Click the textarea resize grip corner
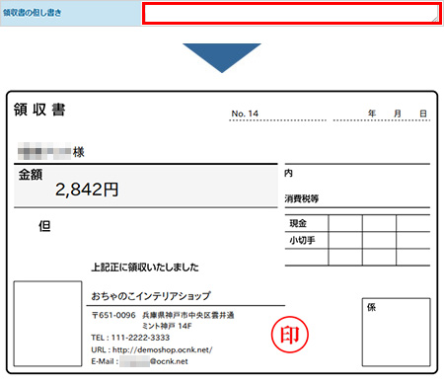Viewport: 444px width, 383px height. [435, 19]
